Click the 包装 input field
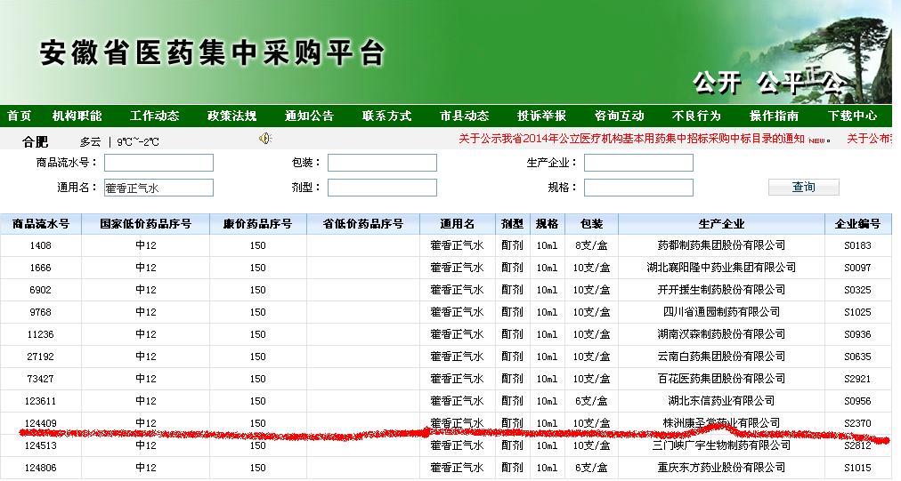Viewport: 901px width, 481px height. tap(382, 163)
